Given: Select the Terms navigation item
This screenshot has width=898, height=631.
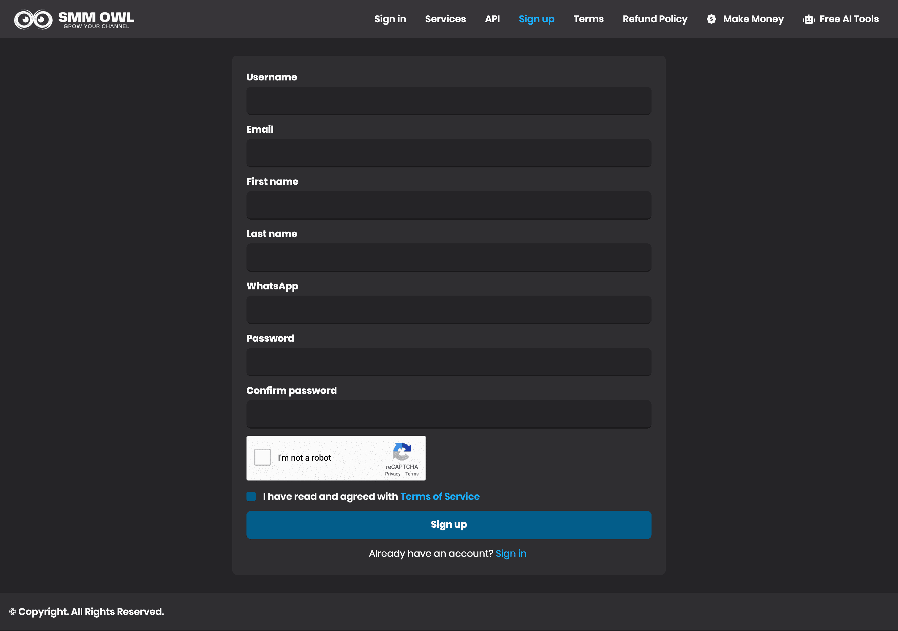Looking at the screenshot, I should [x=588, y=19].
